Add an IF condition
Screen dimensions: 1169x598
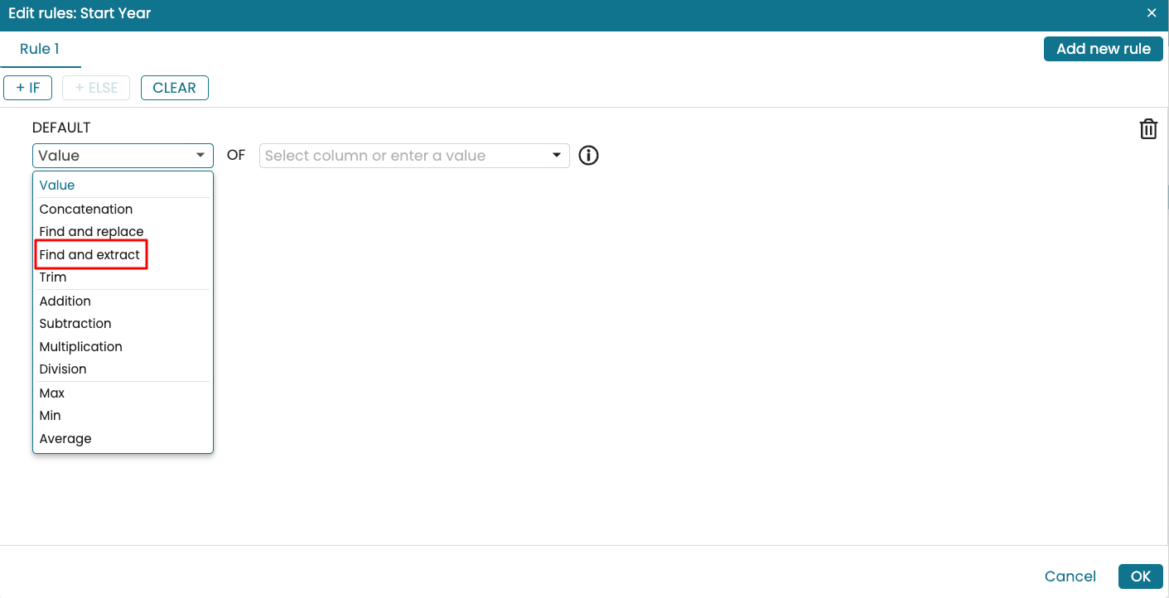click(x=28, y=88)
